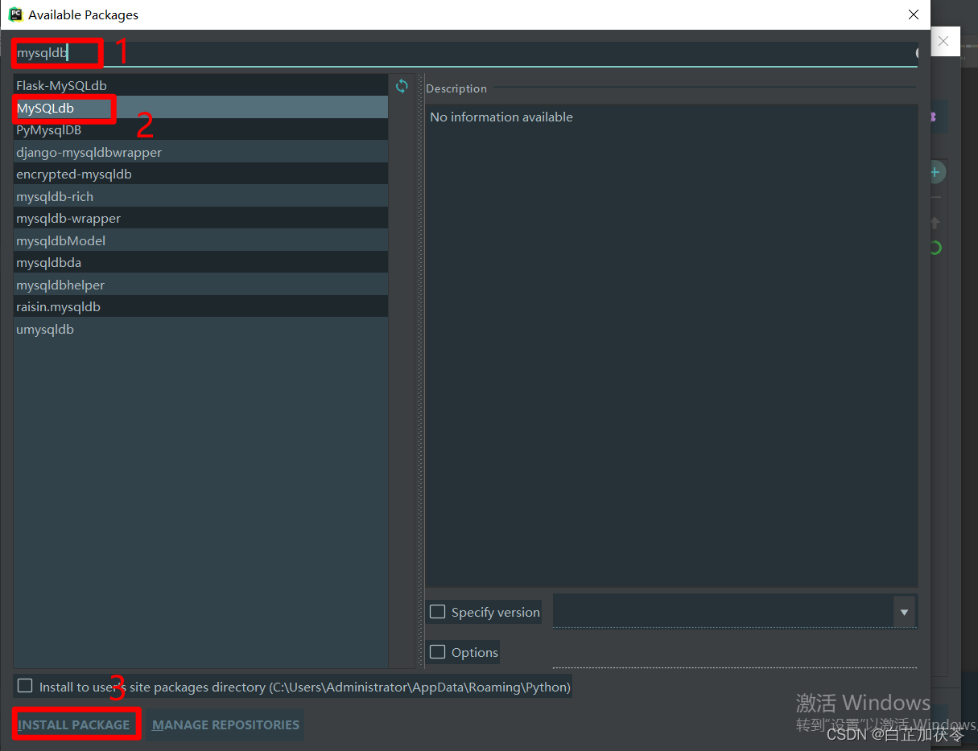Click the PyCharm logo in title bar

click(14, 14)
